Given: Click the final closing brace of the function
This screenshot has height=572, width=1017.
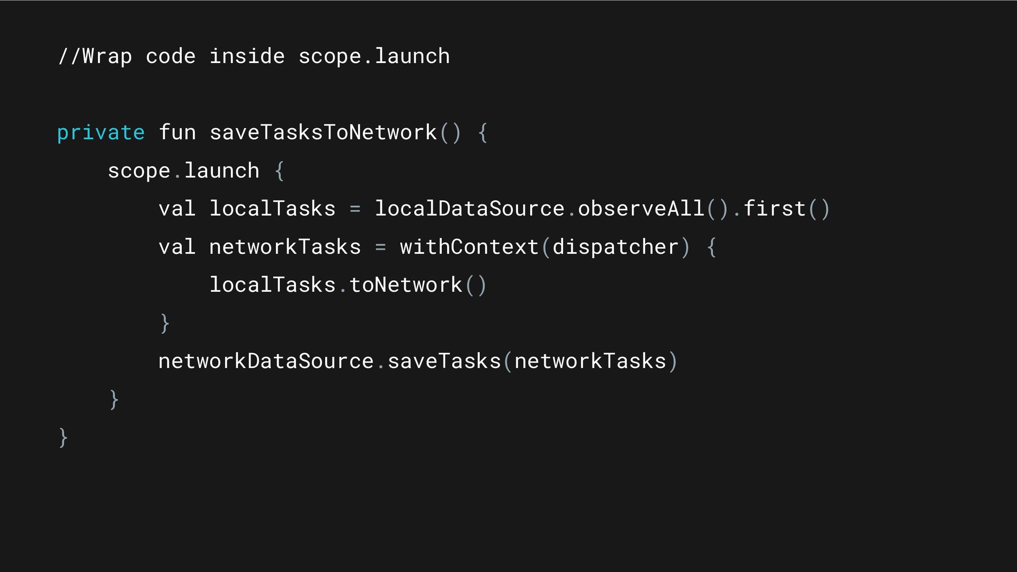Looking at the screenshot, I should [63, 437].
